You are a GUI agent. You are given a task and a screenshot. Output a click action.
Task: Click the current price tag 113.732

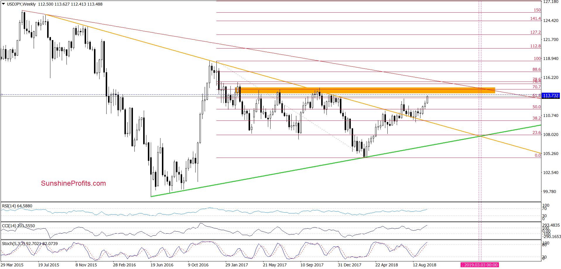(x=551, y=96)
